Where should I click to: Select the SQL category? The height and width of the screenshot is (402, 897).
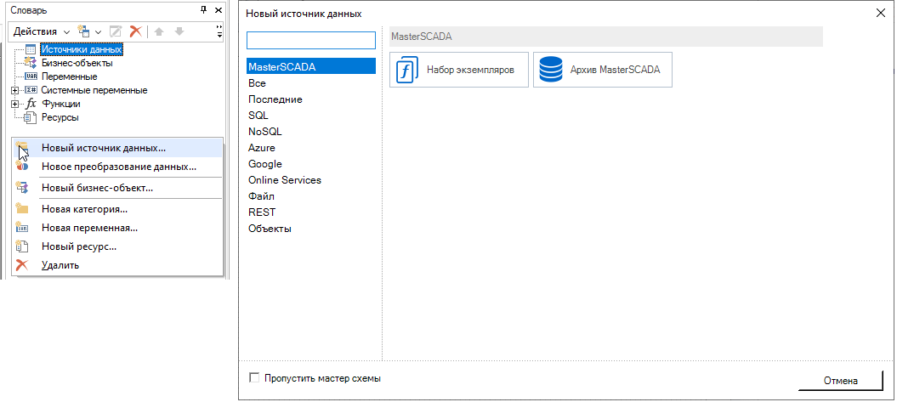click(x=311, y=115)
